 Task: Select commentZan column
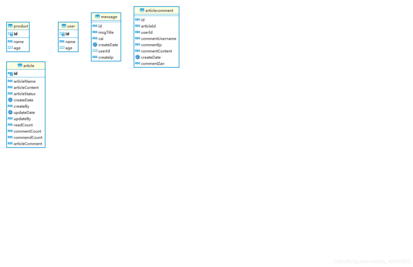point(156,63)
